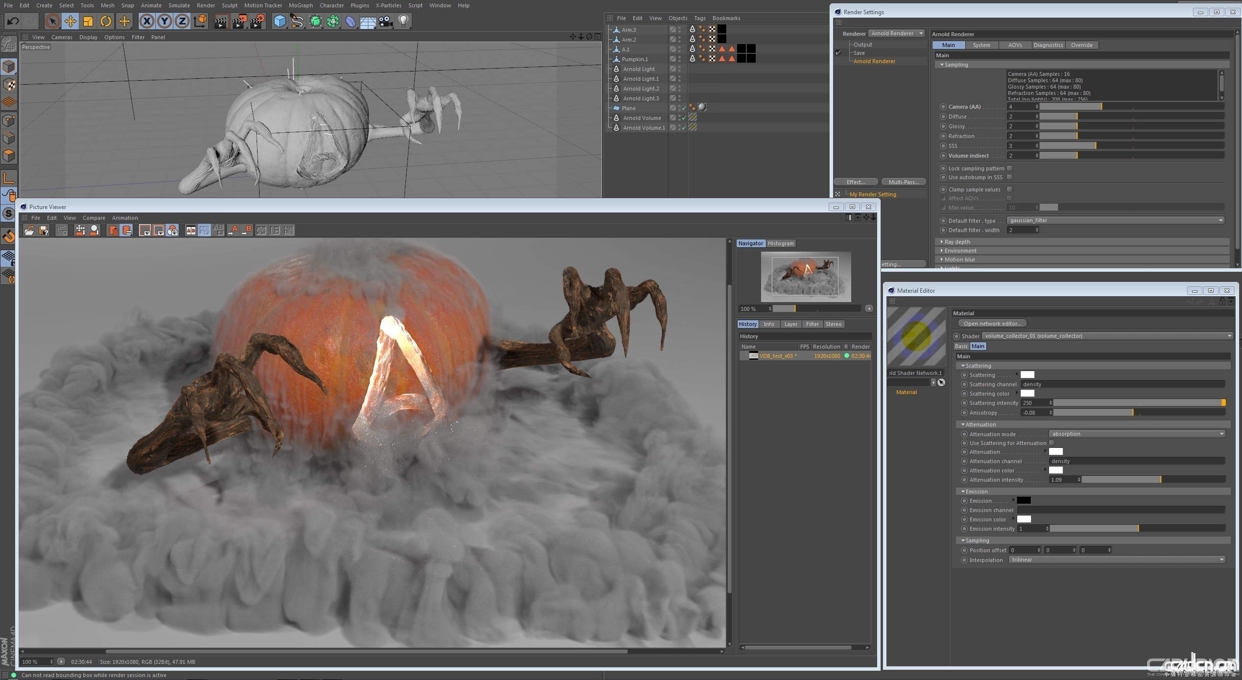Open Default filter type gaussian_filter dropdown

point(1116,220)
